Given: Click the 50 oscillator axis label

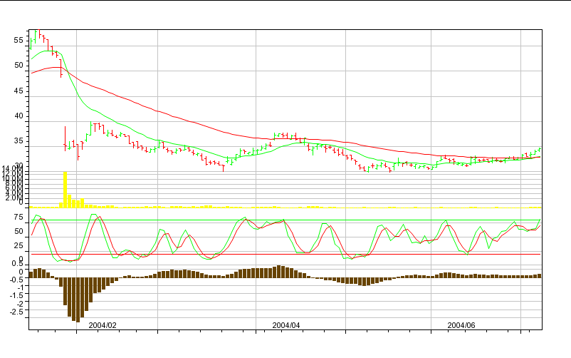Looking at the screenshot, I should [x=19, y=231].
